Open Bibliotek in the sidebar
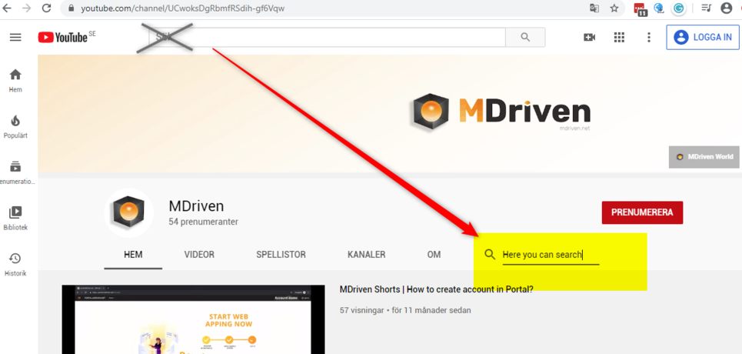 (15, 219)
